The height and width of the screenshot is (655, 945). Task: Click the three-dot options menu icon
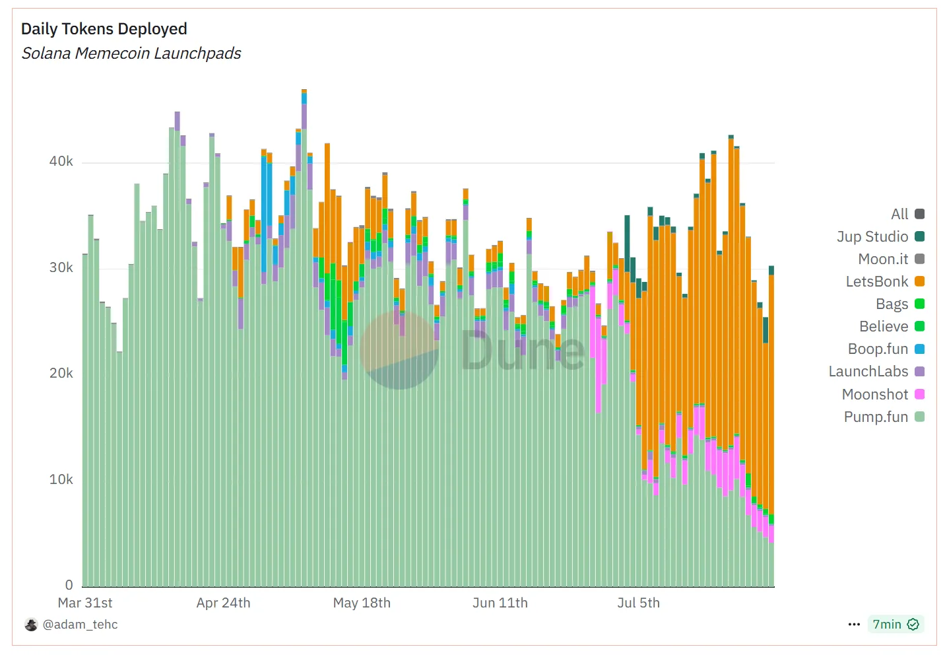[x=854, y=624]
